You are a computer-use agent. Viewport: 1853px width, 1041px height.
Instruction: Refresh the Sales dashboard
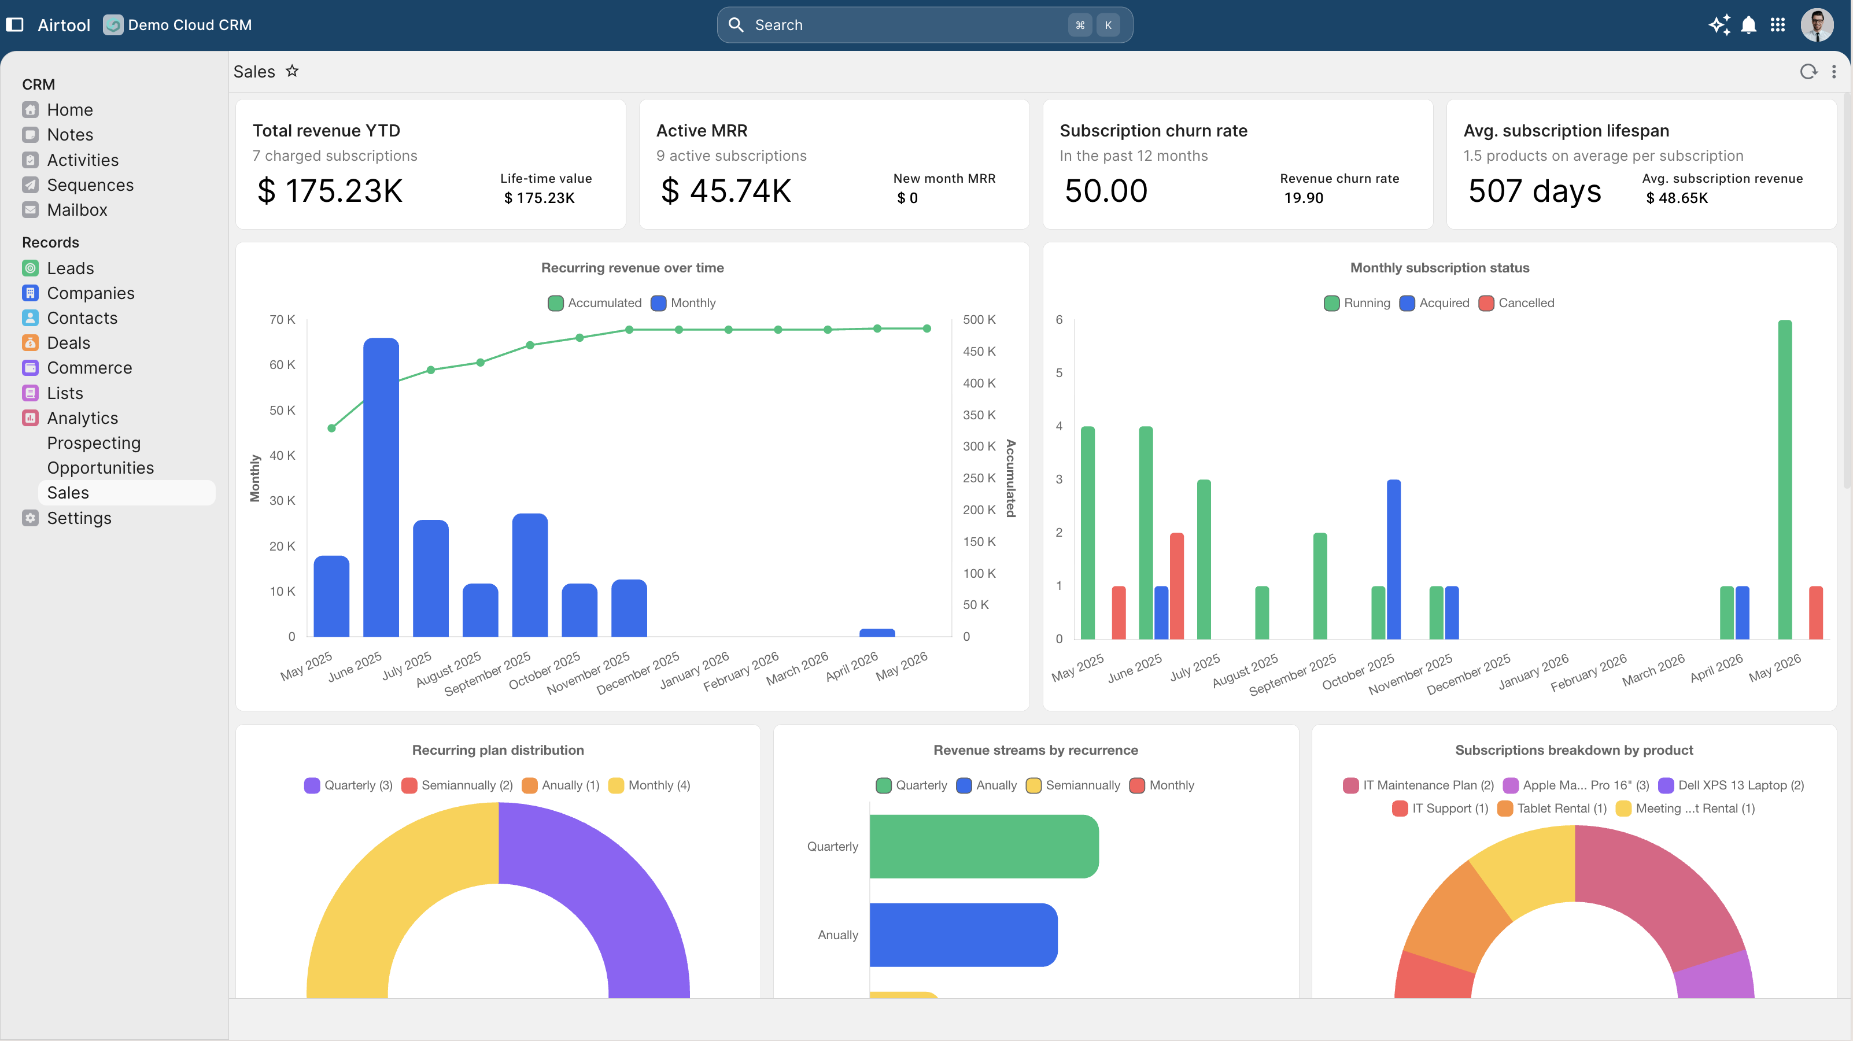1808,71
